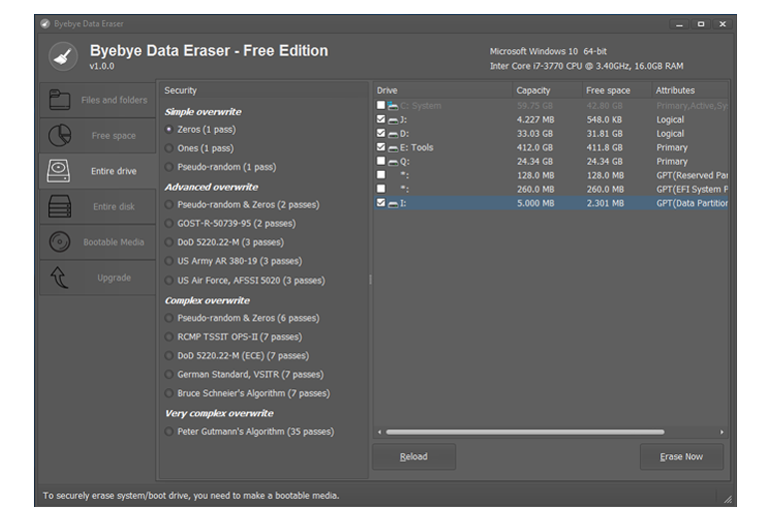Select Bruce Schneier's Algorithm (7 passes)
This screenshot has width=770, height=523.
pyautogui.click(x=169, y=393)
